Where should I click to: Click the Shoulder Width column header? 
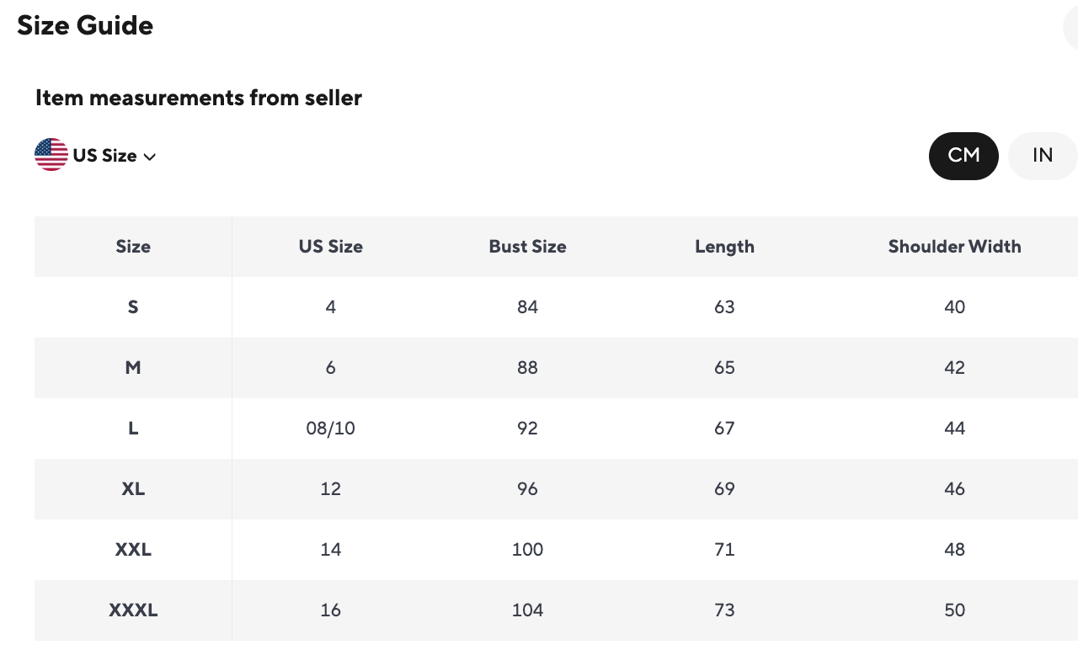pyautogui.click(x=954, y=247)
